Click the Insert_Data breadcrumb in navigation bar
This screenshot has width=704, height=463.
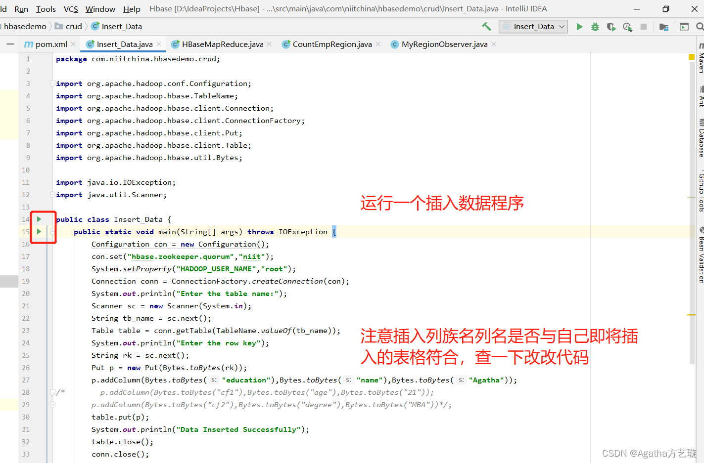pyautogui.click(x=117, y=26)
